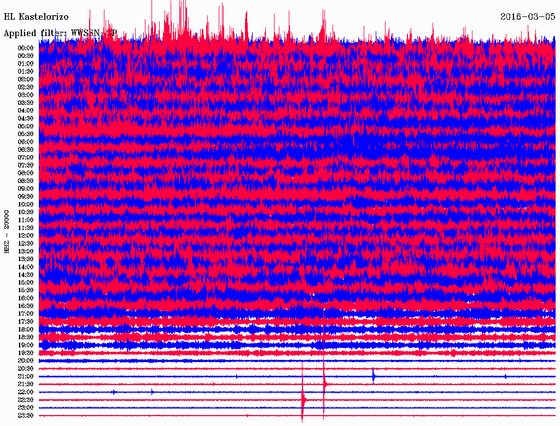560x426 pixels.
Task: Select the 05:30 time label
Action: [x=26, y=134]
